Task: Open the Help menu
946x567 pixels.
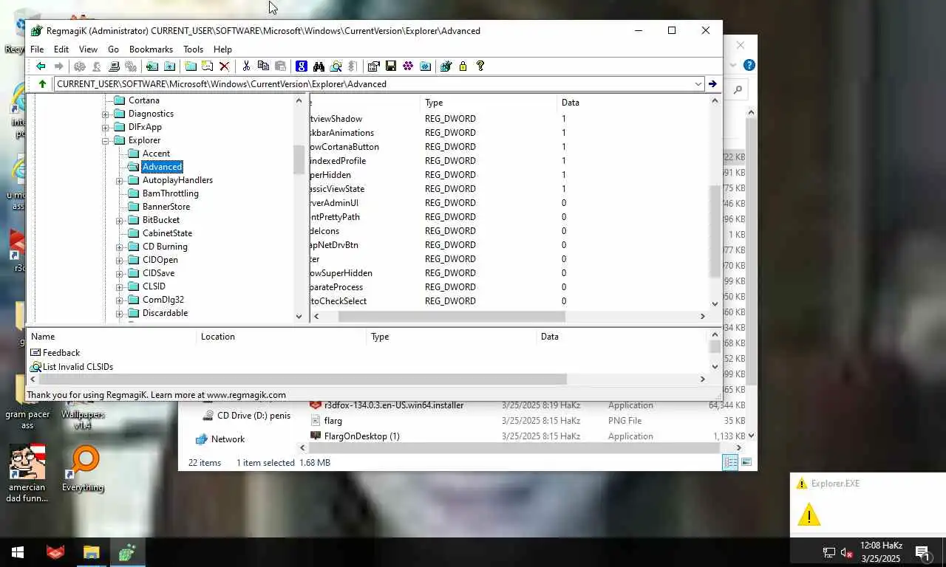Action: point(222,49)
